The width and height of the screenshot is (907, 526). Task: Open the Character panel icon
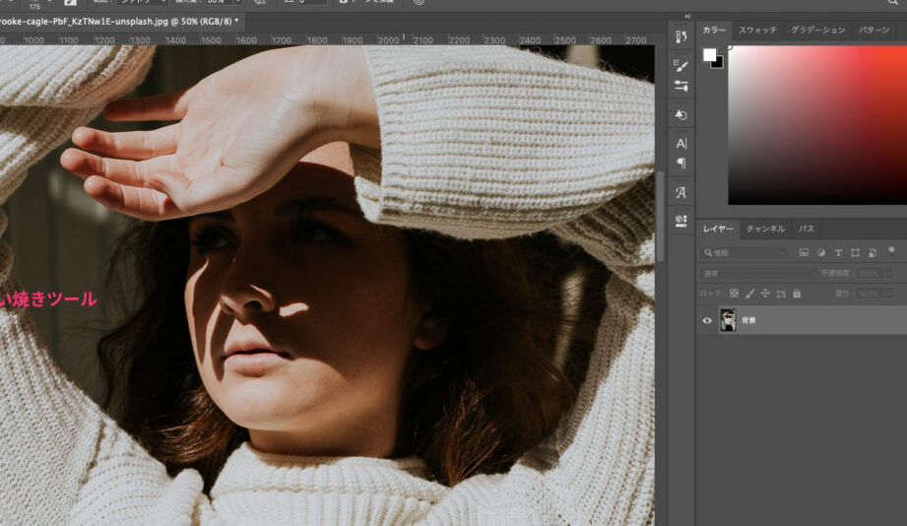(680, 143)
